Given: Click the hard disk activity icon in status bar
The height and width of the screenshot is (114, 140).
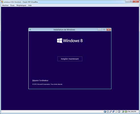Looking at the screenshot, I should click(x=105, y=111).
